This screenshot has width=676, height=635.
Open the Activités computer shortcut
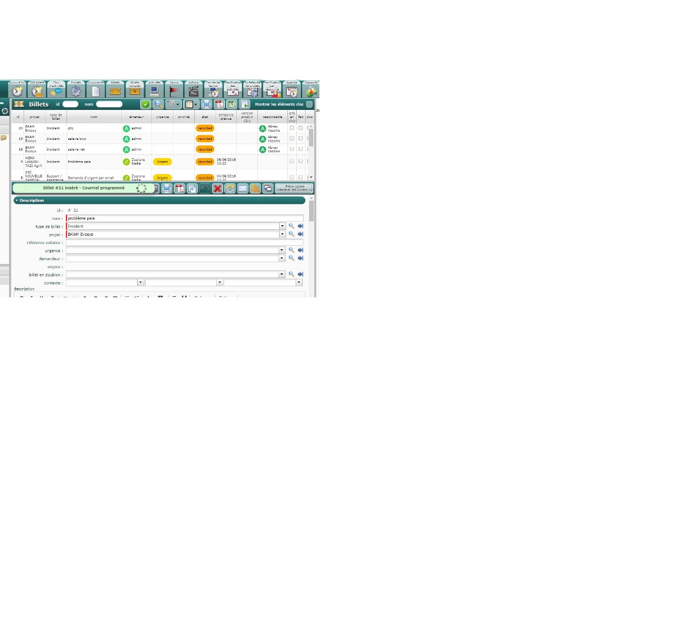[x=154, y=89]
